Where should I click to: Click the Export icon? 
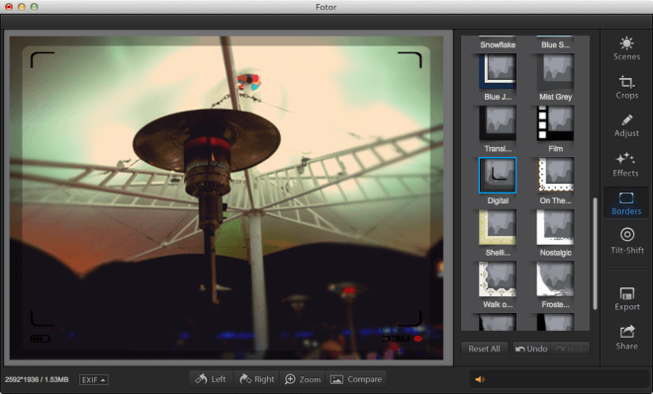(x=626, y=299)
